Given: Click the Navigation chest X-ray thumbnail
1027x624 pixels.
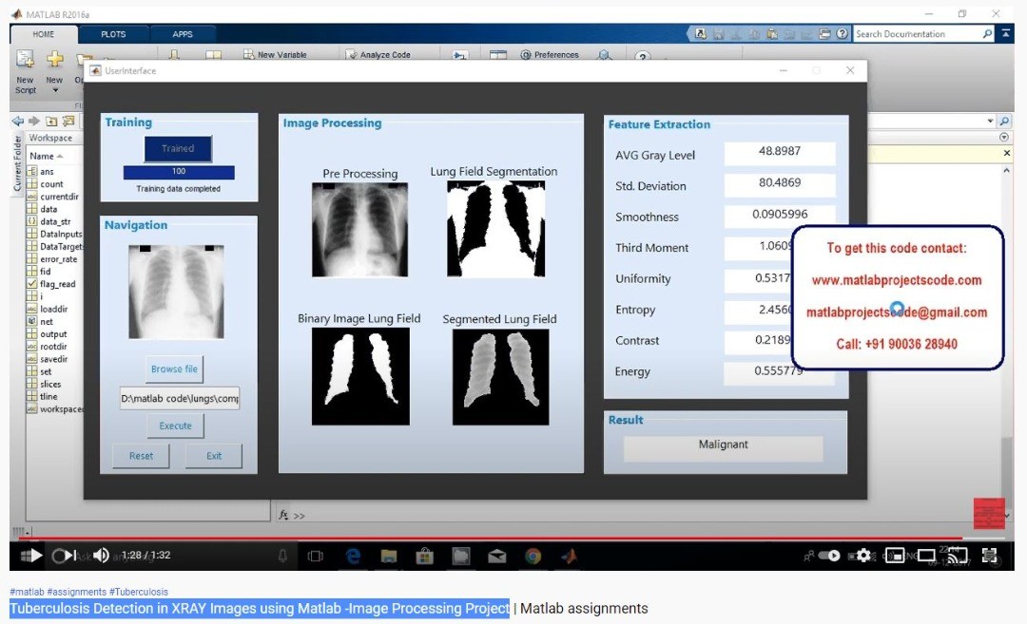Looking at the screenshot, I should (176, 292).
